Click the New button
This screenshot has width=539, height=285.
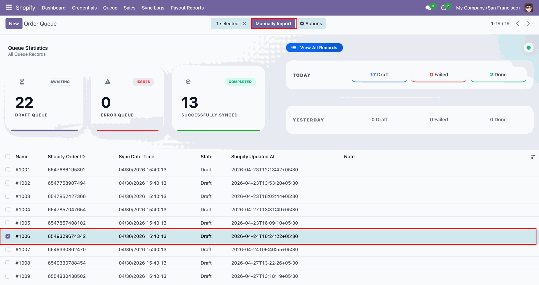click(x=14, y=24)
